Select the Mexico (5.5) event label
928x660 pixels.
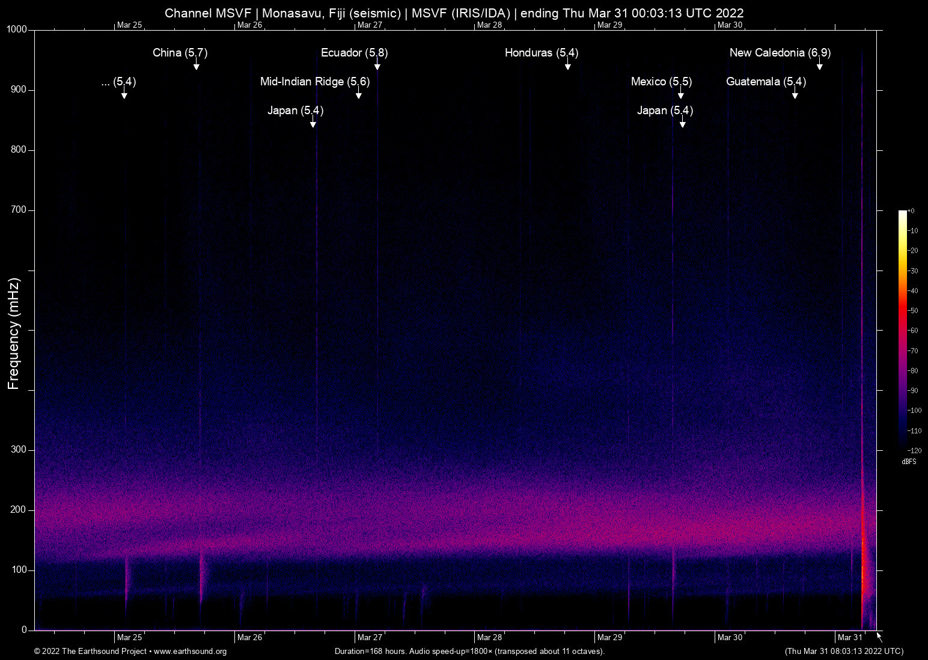[661, 82]
